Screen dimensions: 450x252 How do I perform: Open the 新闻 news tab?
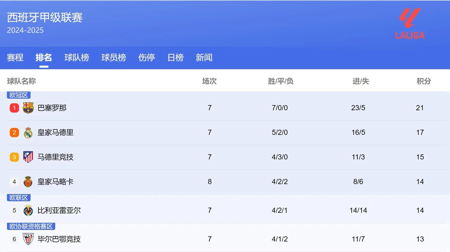click(x=204, y=57)
